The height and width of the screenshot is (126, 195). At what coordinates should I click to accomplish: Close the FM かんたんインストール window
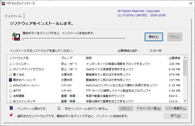[191, 3]
